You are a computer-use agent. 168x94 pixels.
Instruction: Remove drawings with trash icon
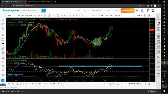3,75
